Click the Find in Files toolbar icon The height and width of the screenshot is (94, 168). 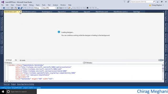[69, 8]
